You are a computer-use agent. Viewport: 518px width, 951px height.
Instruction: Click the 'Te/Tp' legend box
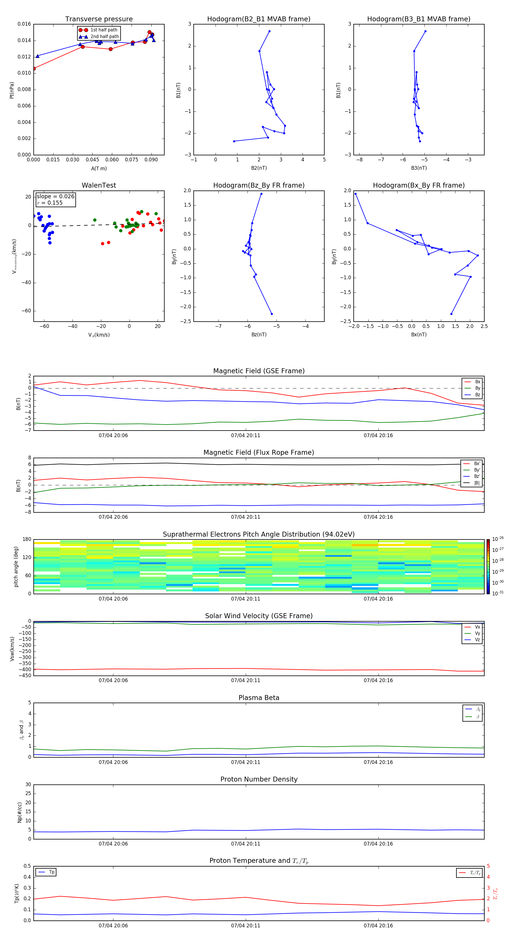[x=469, y=873]
